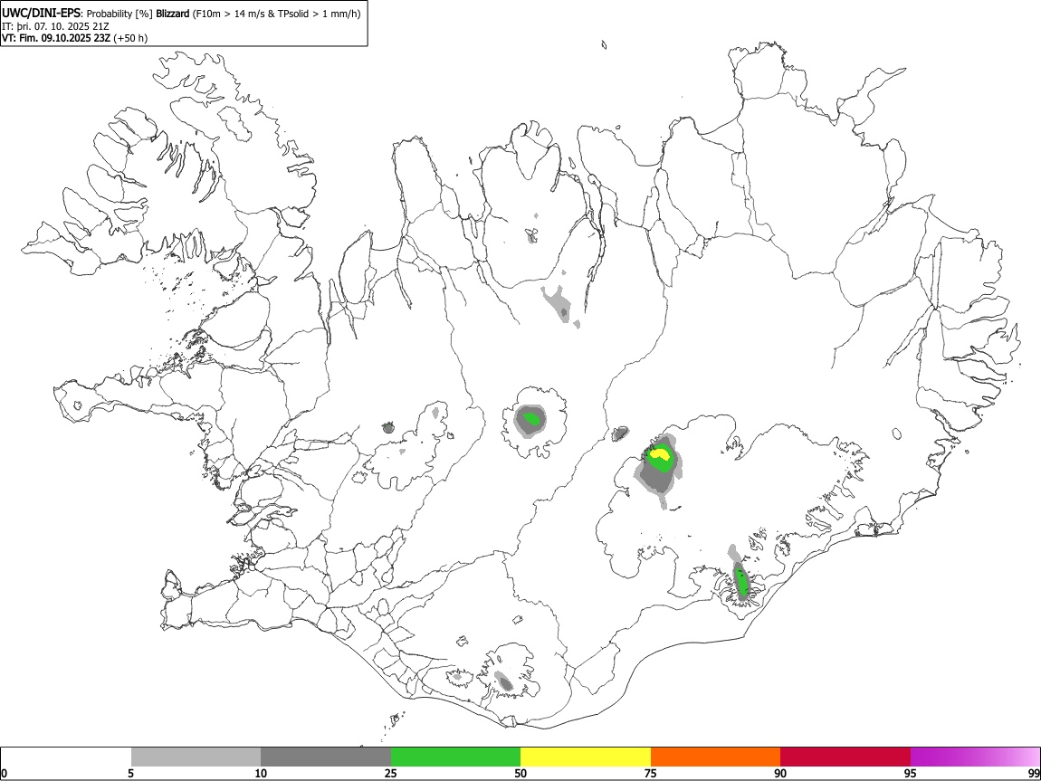Click the gray patch on the southern glacier

point(504,681)
